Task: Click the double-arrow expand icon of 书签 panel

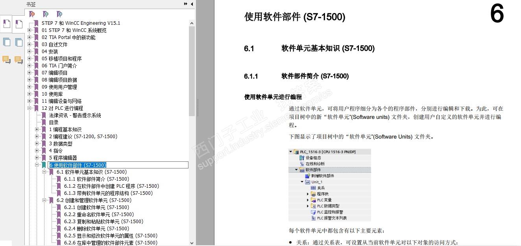Action: (186, 4)
